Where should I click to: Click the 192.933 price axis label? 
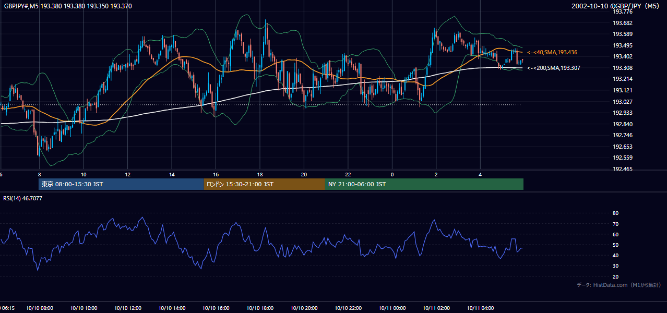pos(623,113)
